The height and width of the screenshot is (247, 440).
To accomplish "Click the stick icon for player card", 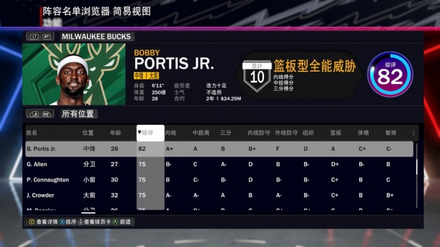I will [x=80, y=222].
